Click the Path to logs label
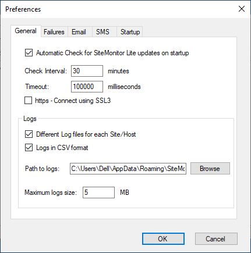The height and width of the screenshot is (253, 251). coord(42,169)
